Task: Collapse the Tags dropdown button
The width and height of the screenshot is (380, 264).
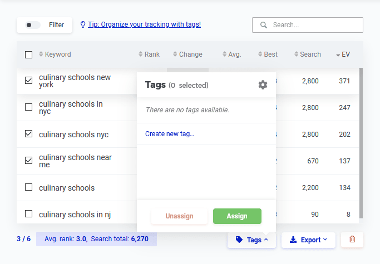Action: 252,240
